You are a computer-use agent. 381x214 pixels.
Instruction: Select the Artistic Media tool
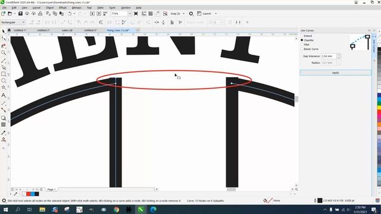click(4, 67)
